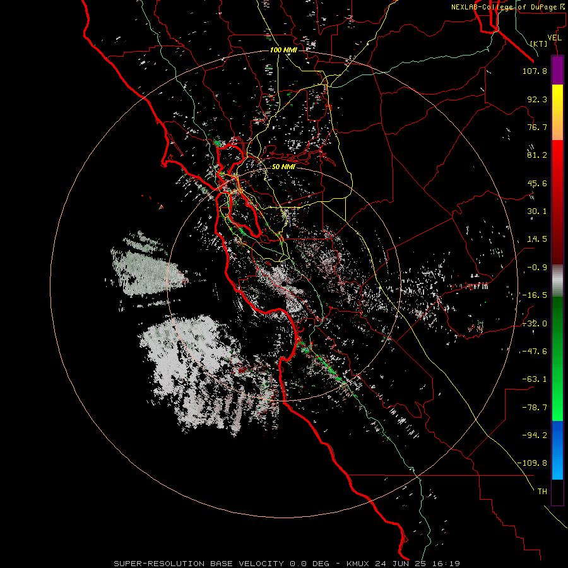568x568 pixels.
Task: Click the 'TH' legend label
Action: [542, 492]
